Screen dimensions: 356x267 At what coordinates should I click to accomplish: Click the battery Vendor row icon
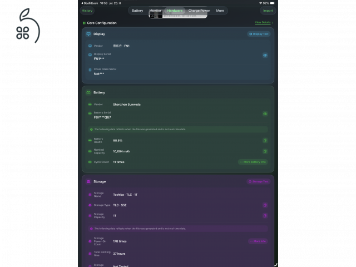coord(90,105)
